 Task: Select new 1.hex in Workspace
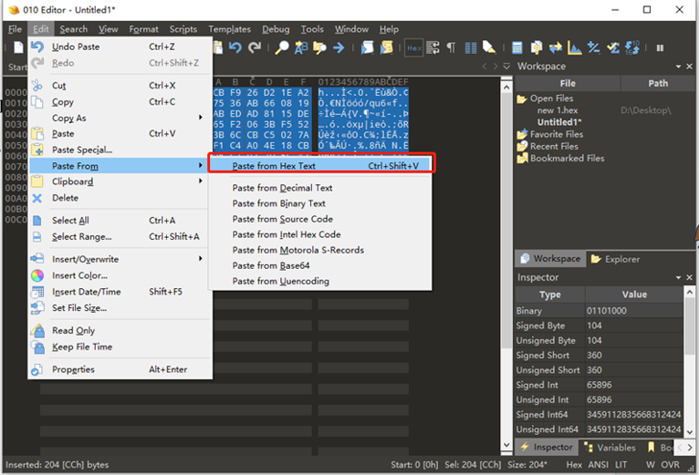(558, 110)
